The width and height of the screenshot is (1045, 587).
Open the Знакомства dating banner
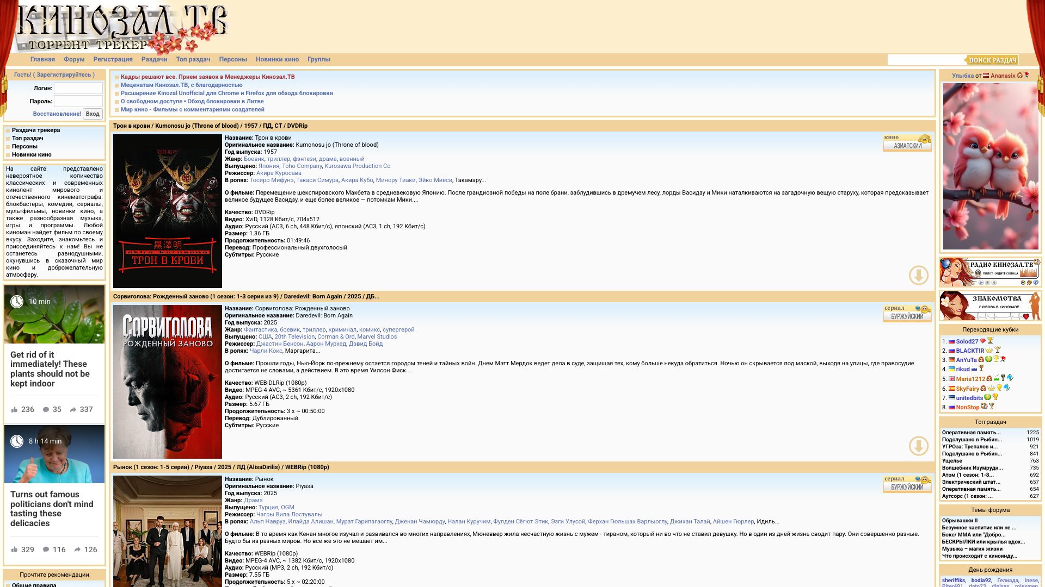[990, 306]
